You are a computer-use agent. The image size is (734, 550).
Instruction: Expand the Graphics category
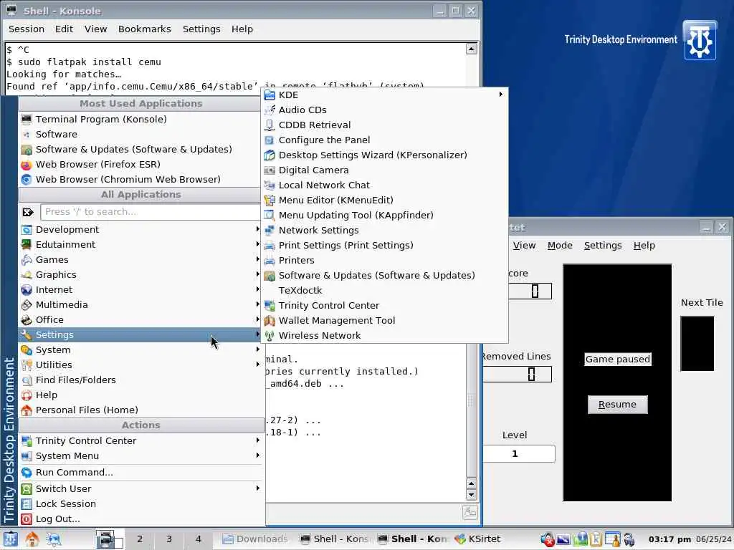140,274
